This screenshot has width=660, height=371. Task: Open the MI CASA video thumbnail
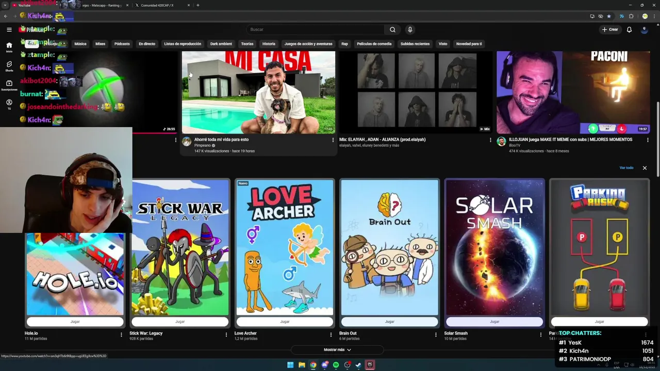258,92
